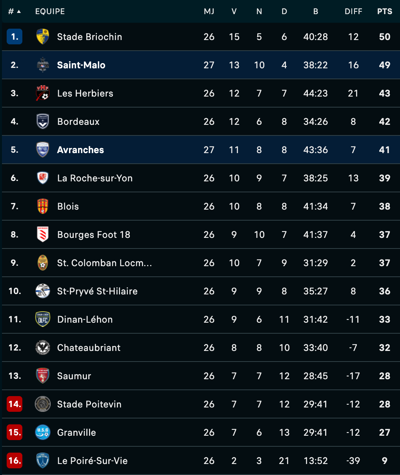Click Les Herbiers VHF crest icon
Viewport: 400px width, 475px height.
(42, 93)
